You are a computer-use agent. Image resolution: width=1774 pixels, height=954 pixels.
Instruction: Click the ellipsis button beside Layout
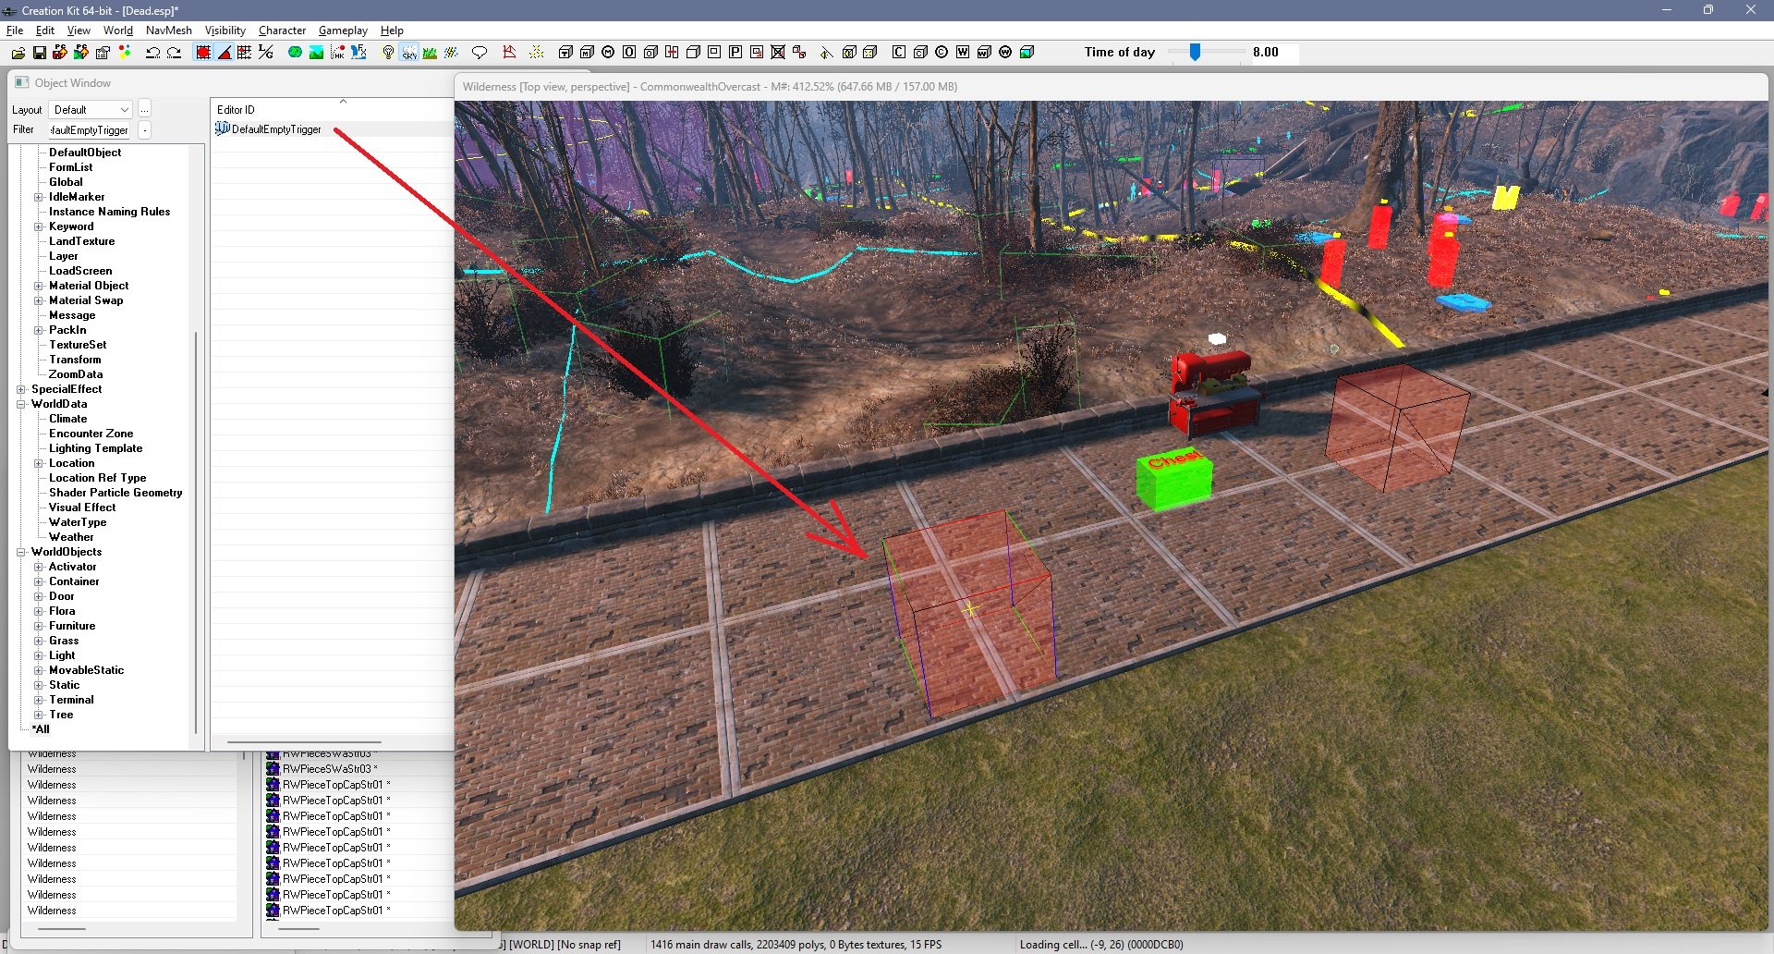click(144, 110)
